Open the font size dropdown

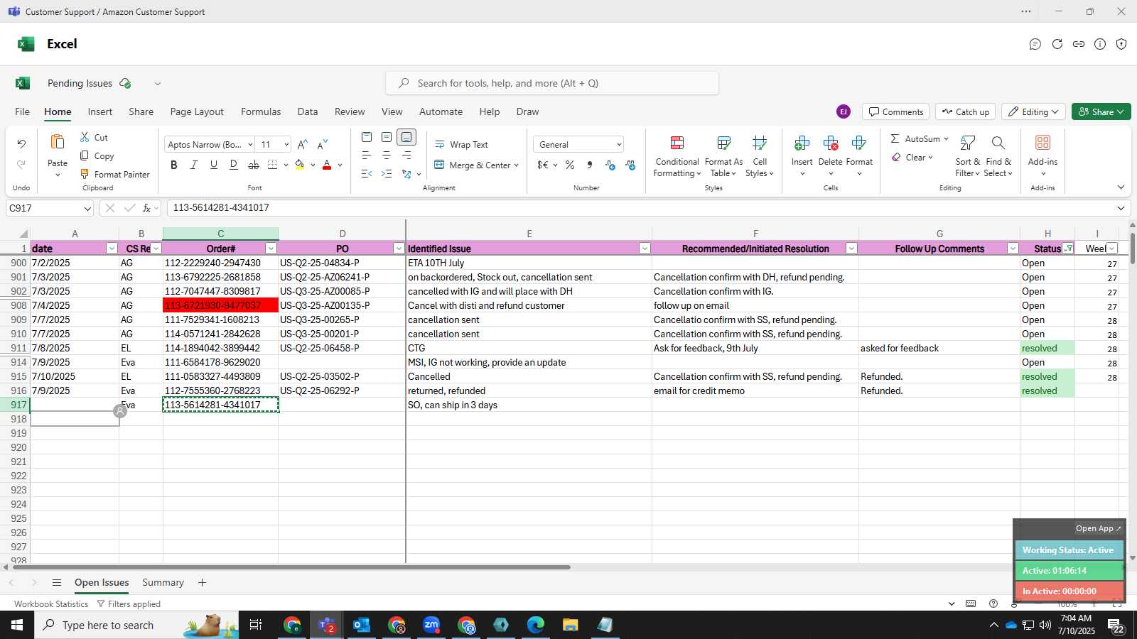pos(286,144)
